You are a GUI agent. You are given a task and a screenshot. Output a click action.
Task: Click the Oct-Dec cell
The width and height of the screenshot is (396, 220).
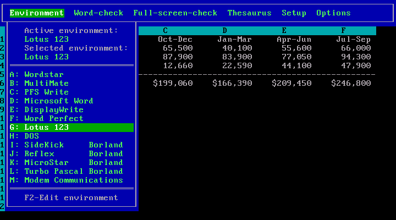[x=175, y=40]
